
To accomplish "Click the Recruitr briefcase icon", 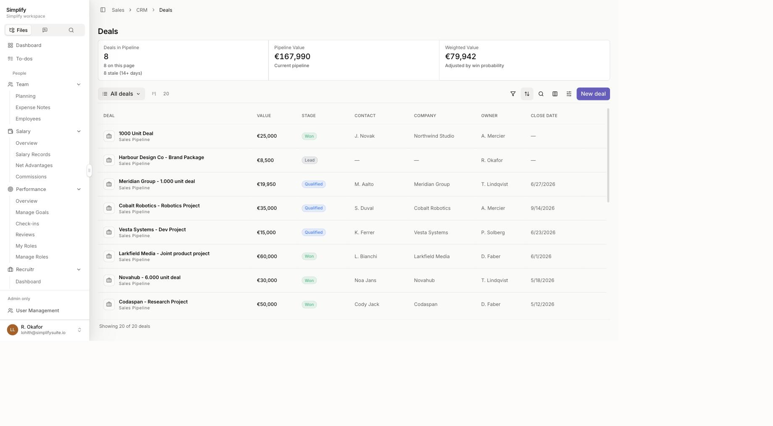I will (x=11, y=269).
